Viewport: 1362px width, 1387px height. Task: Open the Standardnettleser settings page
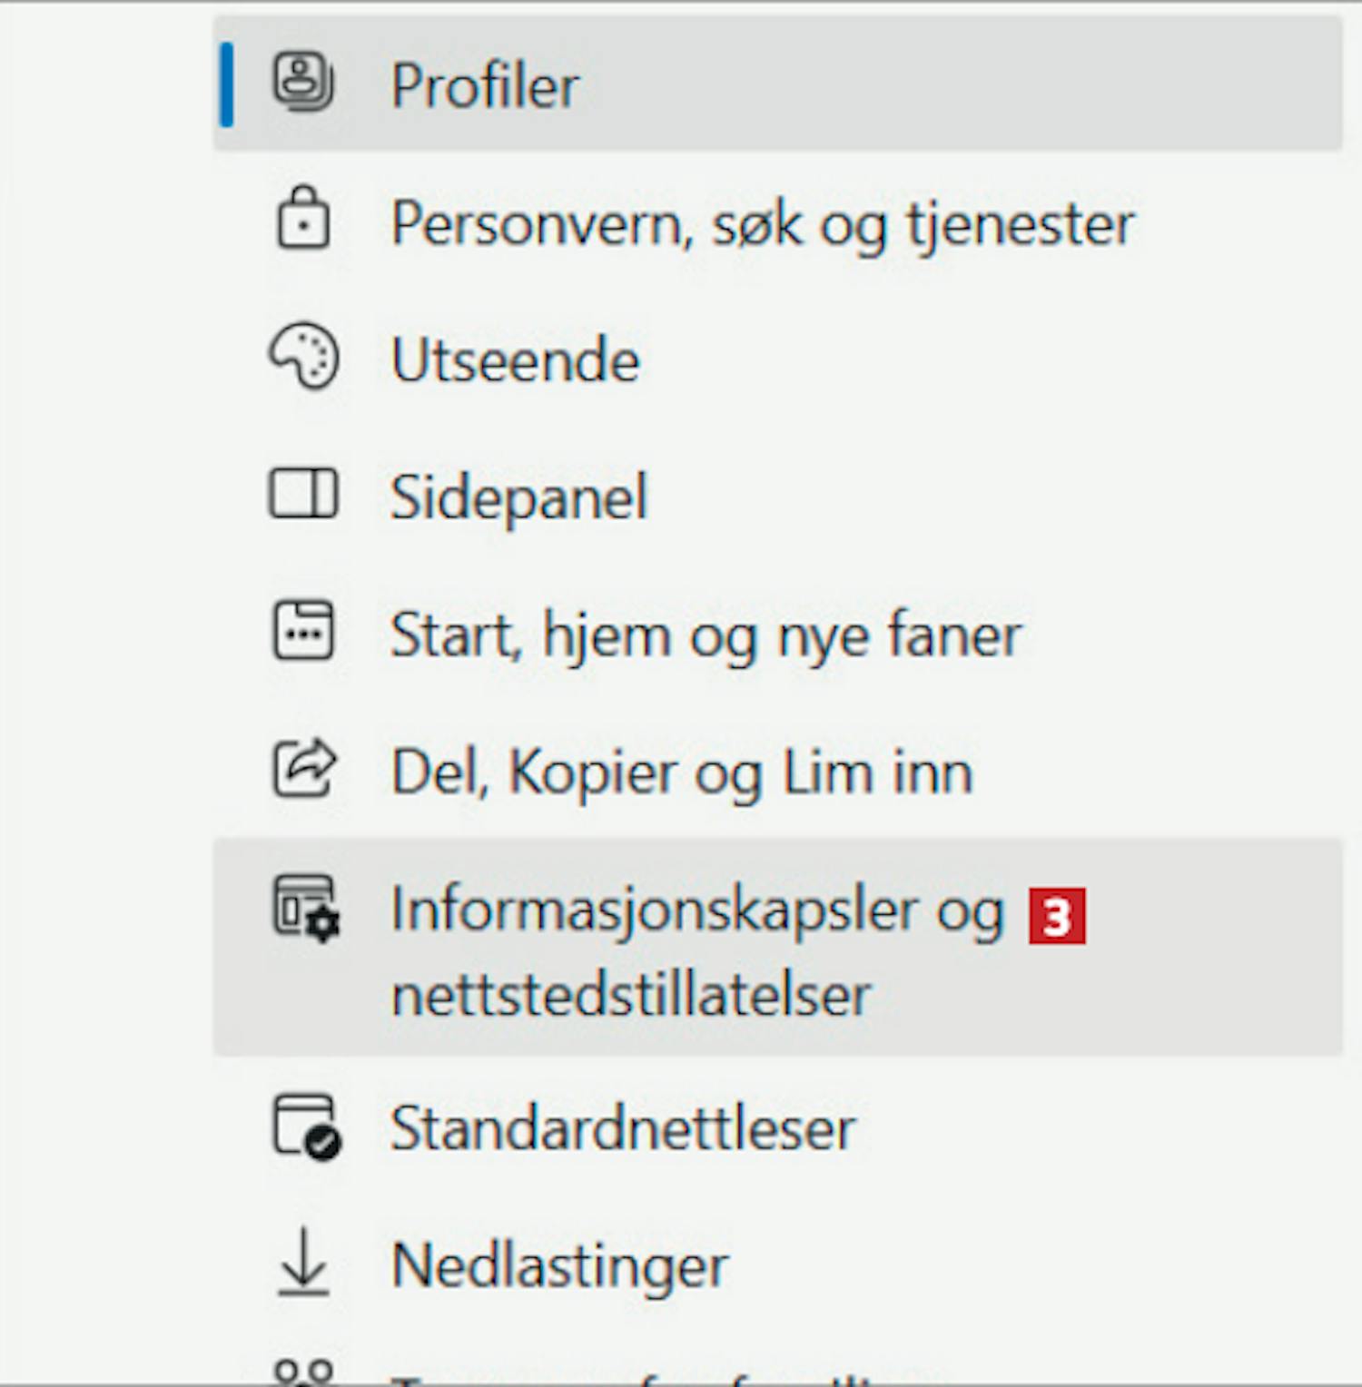point(623,1128)
